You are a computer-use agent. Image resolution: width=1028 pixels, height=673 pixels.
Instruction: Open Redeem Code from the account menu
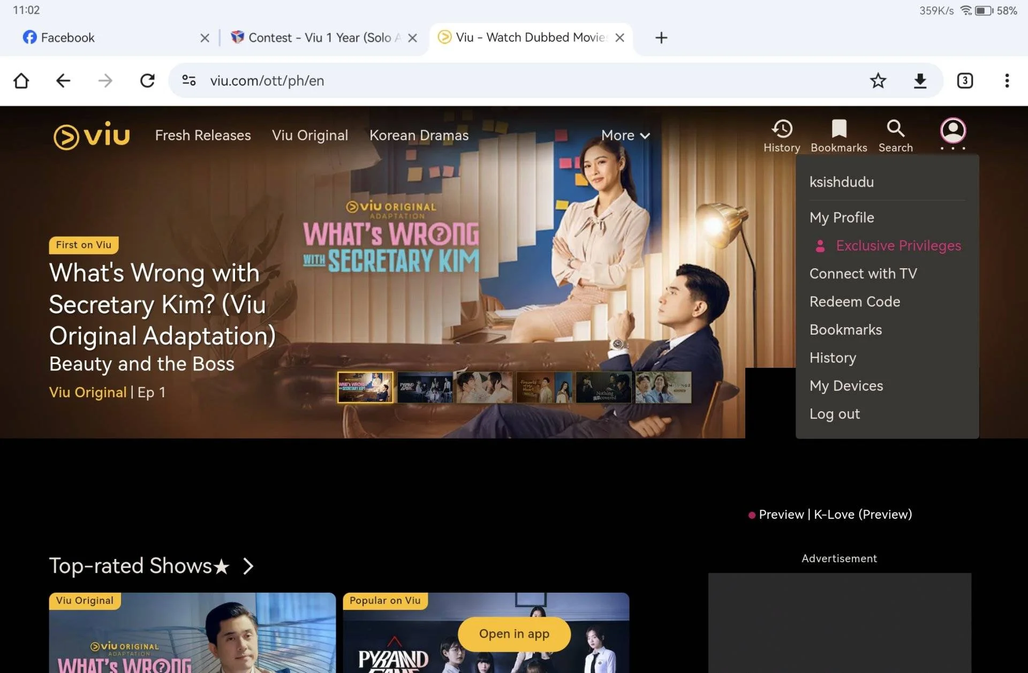[855, 301]
